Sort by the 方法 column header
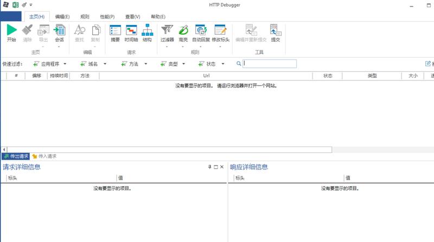This screenshot has height=242, width=434. pyautogui.click(x=85, y=75)
